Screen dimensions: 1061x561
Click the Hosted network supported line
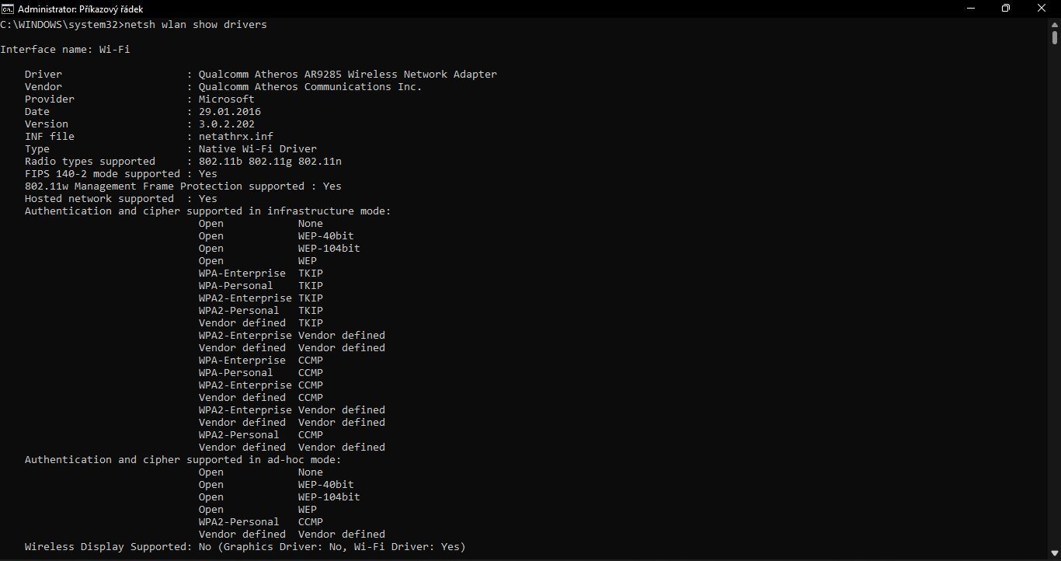tap(120, 199)
